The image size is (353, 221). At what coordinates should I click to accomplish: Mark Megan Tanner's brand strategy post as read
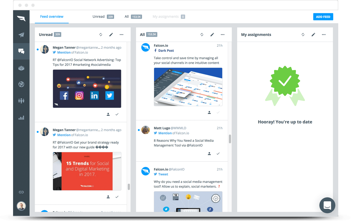(x=117, y=197)
